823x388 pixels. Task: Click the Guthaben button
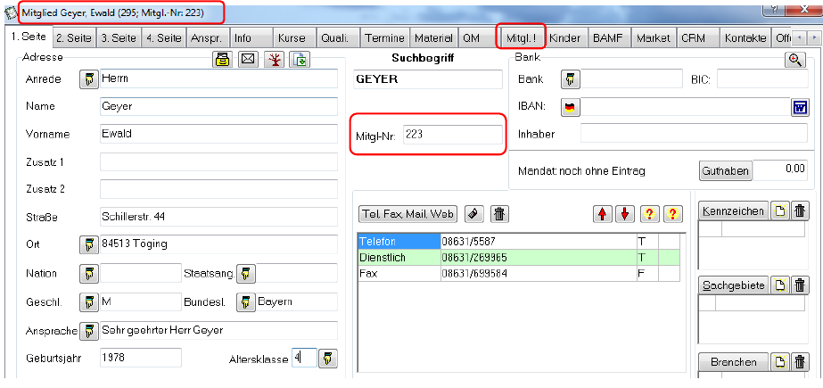726,171
